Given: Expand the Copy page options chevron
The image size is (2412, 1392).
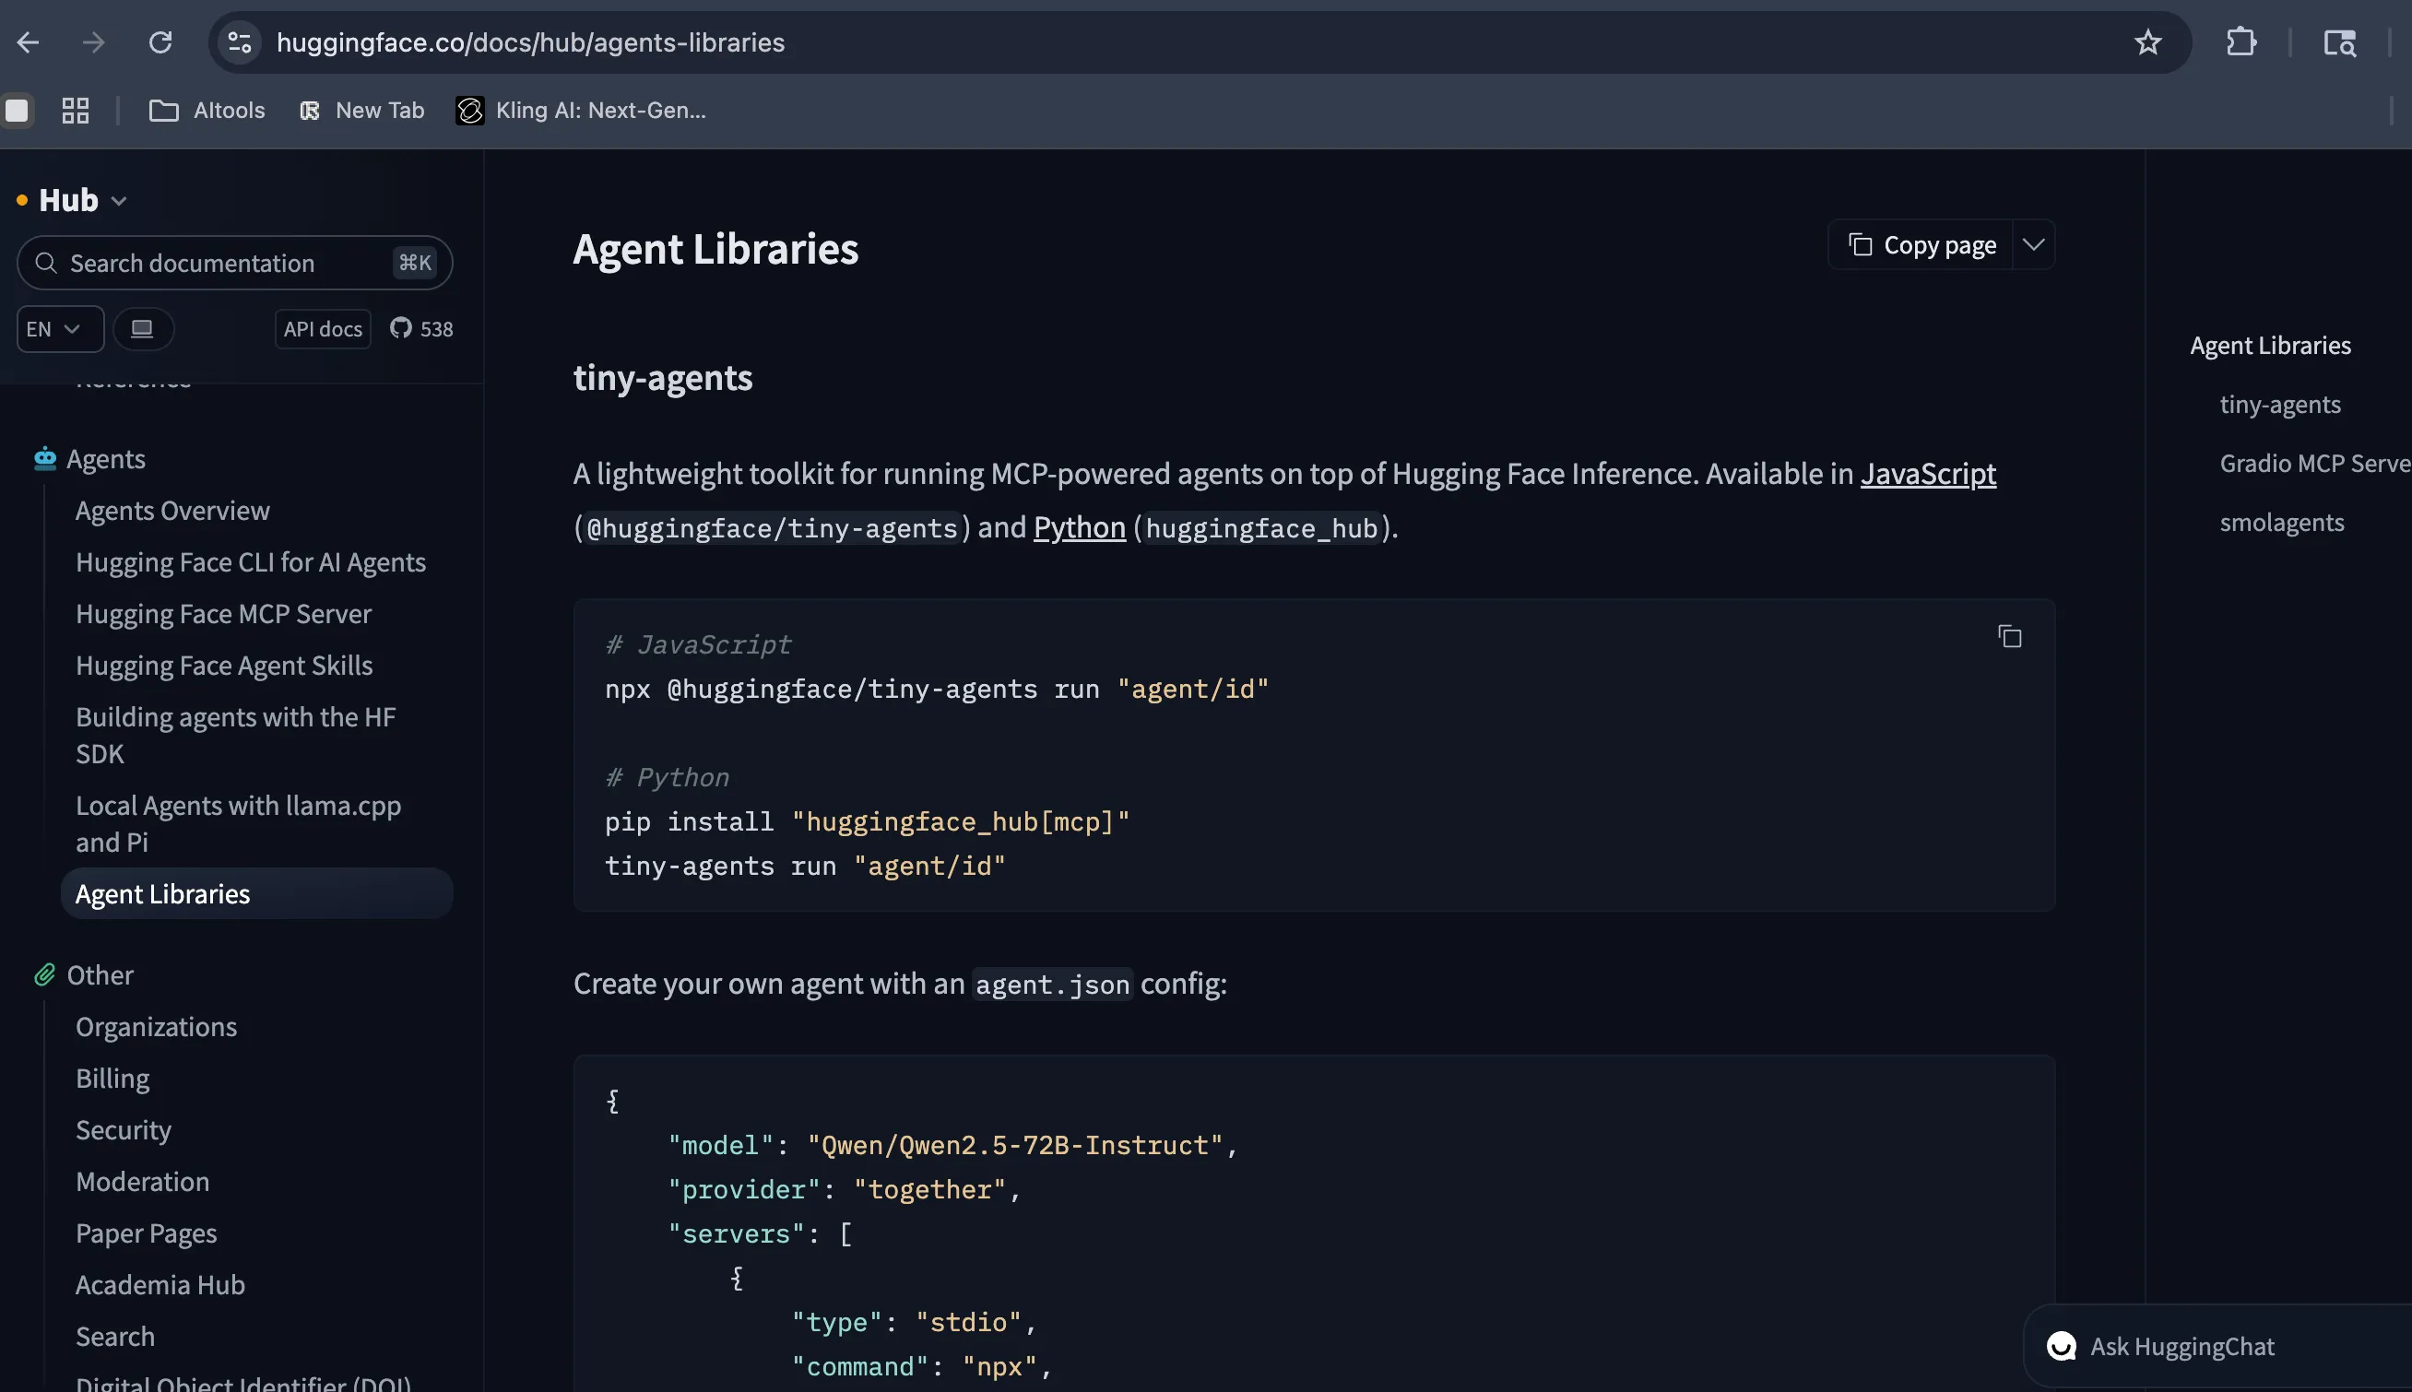Looking at the screenshot, I should (x=2033, y=244).
